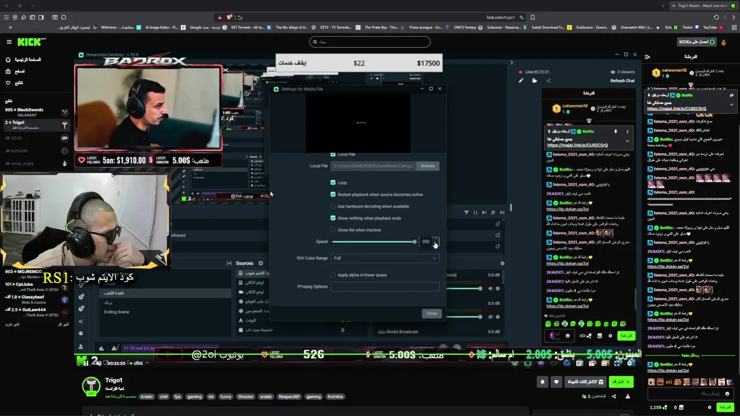Viewport: 740px width, 416px height.
Task: Open the emoji picker in Kick chat input
Action: 727,393
